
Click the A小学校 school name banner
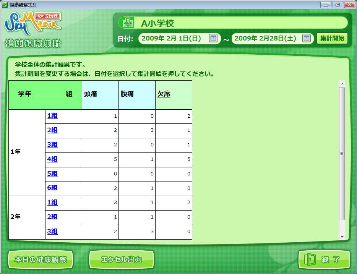pyautogui.click(x=233, y=23)
